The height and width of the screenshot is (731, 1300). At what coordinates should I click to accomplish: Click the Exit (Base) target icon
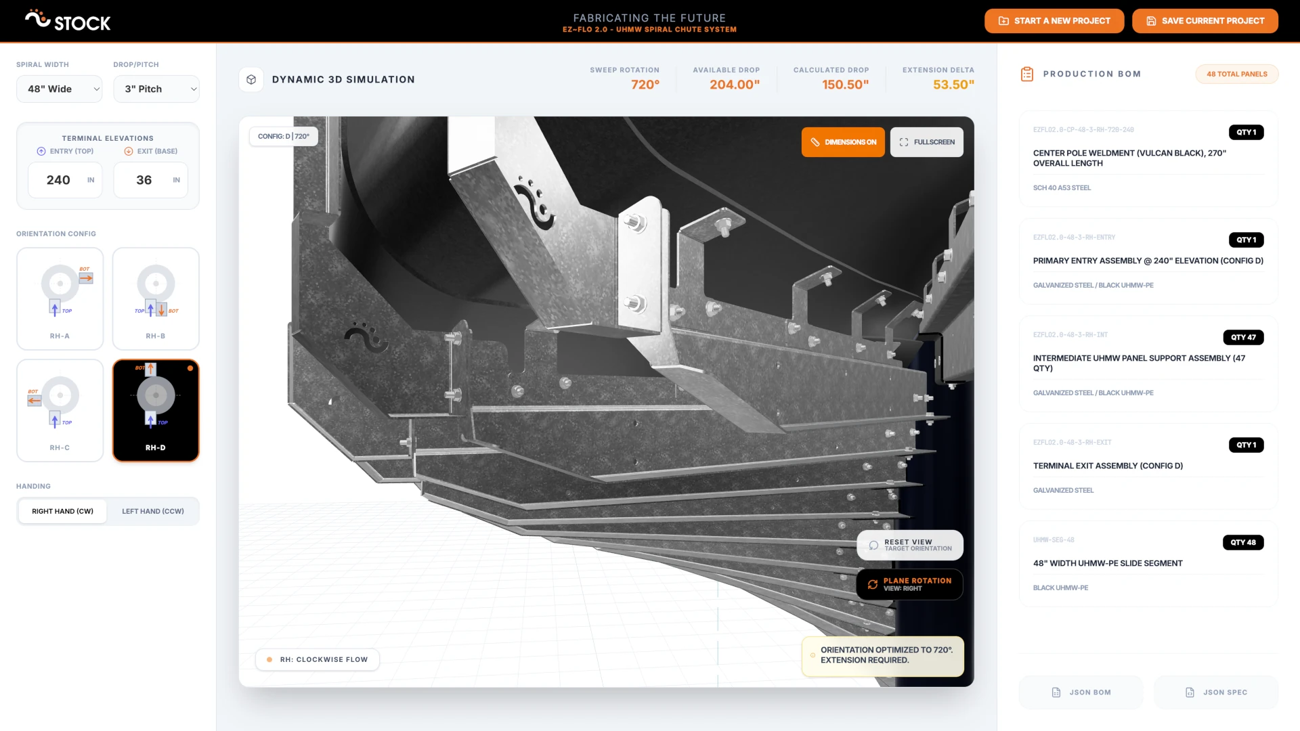coord(129,151)
